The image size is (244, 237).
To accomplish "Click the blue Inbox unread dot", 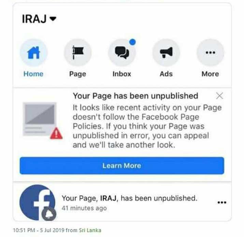I will pyautogui.click(x=133, y=42).
